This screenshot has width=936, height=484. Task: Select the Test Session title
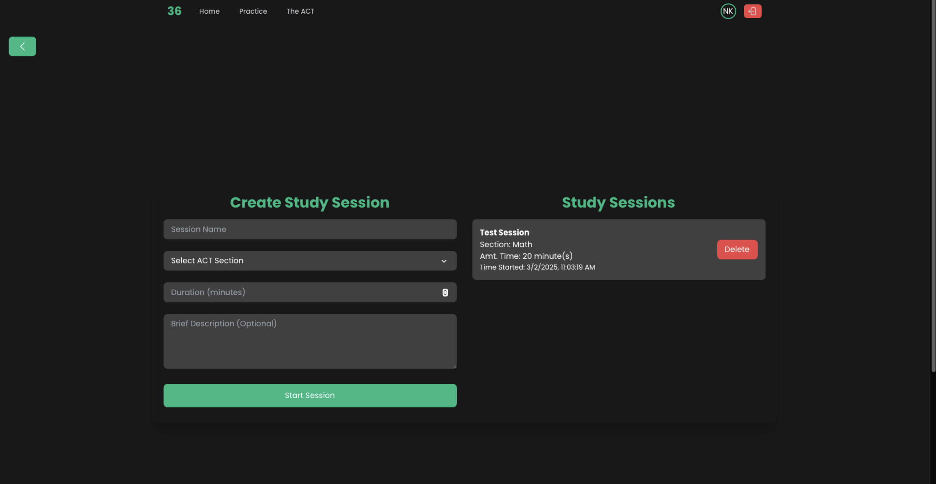504,232
